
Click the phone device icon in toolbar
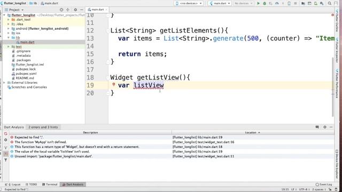[289, 3]
